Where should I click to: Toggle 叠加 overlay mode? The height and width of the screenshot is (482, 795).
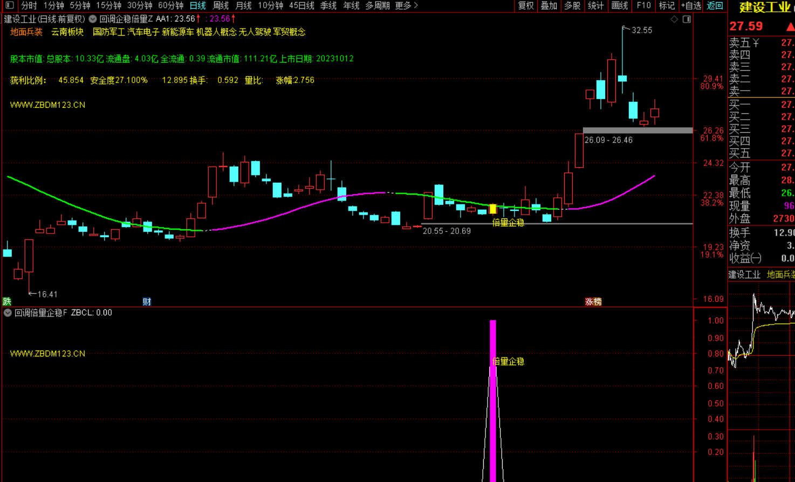point(549,5)
